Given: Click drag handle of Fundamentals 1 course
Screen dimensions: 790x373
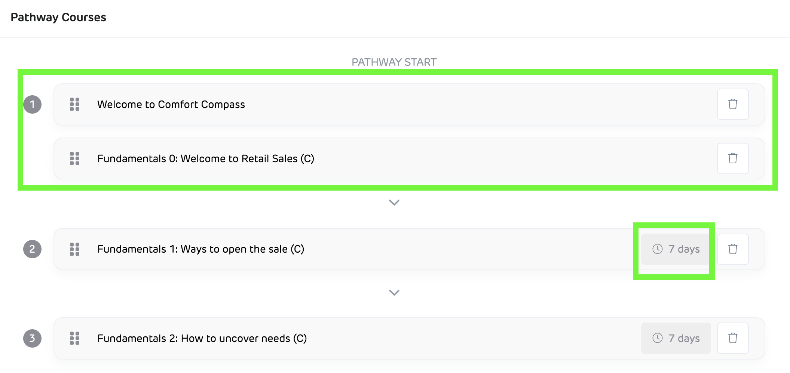Looking at the screenshot, I should (x=75, y=249).
